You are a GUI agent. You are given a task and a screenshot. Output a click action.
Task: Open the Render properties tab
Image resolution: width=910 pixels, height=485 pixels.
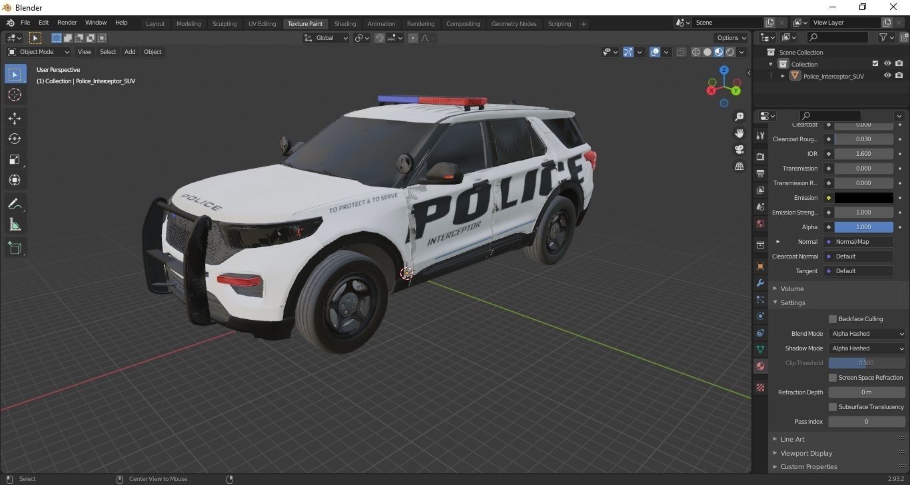(760, 157)
